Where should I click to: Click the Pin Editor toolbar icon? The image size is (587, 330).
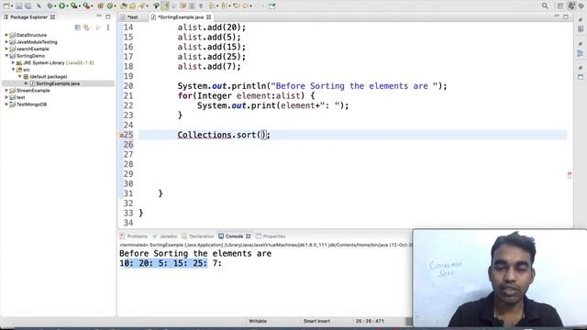click(271, 5)
